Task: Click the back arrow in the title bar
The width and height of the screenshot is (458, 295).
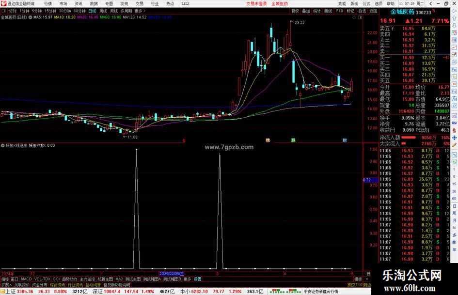Action: tap(430, 4)
